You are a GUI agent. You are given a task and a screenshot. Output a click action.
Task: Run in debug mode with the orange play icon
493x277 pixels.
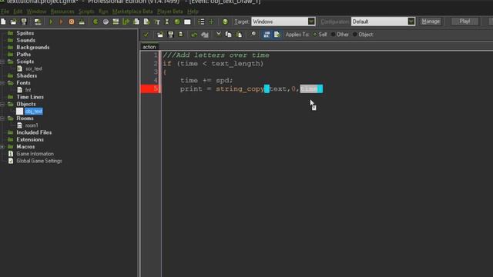pyautogui.click(x=62, y=22)
